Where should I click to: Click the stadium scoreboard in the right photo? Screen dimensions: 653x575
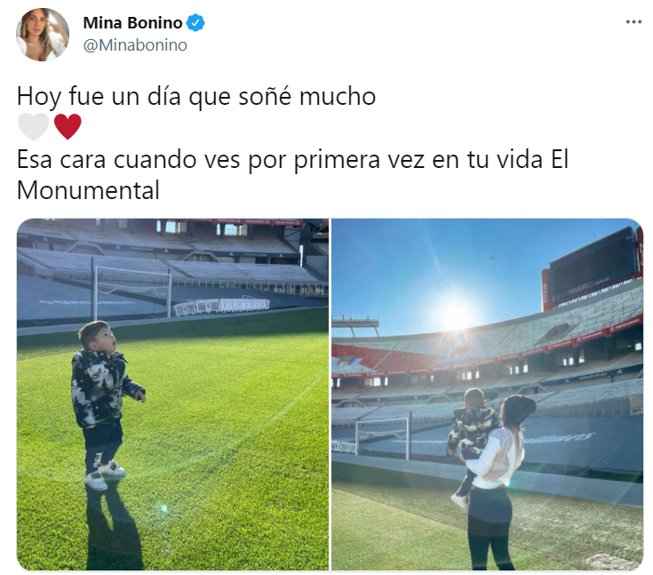[593, 267]
